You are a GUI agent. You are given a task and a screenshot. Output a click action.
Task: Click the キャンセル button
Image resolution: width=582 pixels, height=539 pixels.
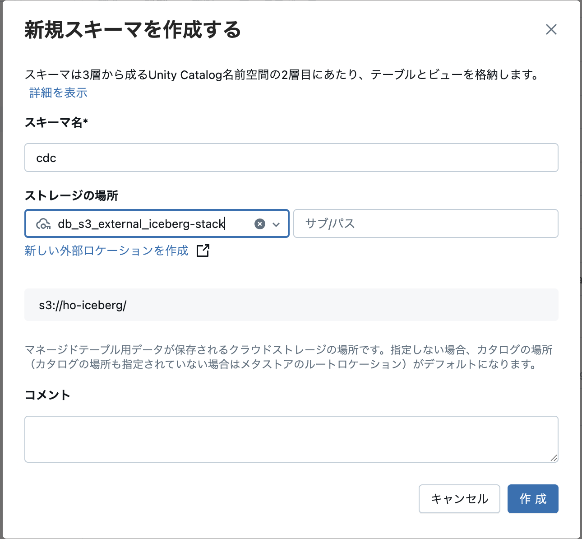(459, 499)
